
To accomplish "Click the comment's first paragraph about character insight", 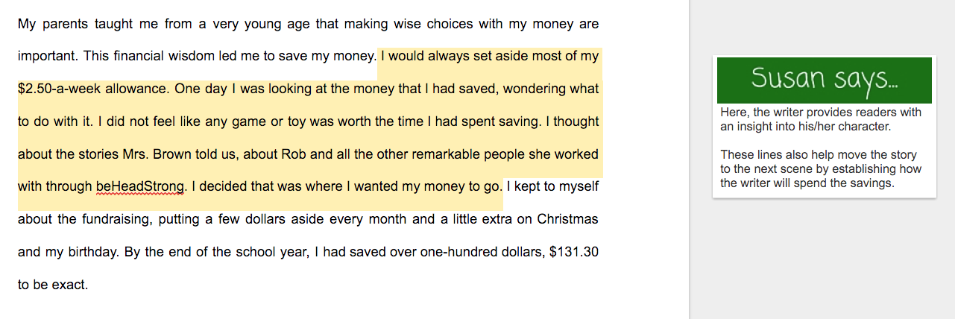I will point(820,120).
